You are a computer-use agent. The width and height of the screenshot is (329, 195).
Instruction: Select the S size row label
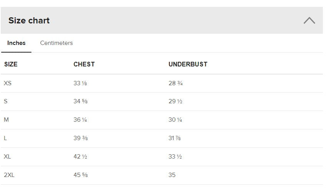[x=6, y=102]
